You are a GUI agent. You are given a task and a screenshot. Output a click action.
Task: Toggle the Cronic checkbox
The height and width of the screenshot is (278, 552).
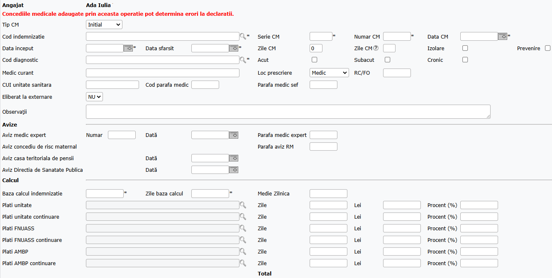click(x=465, y=60)
